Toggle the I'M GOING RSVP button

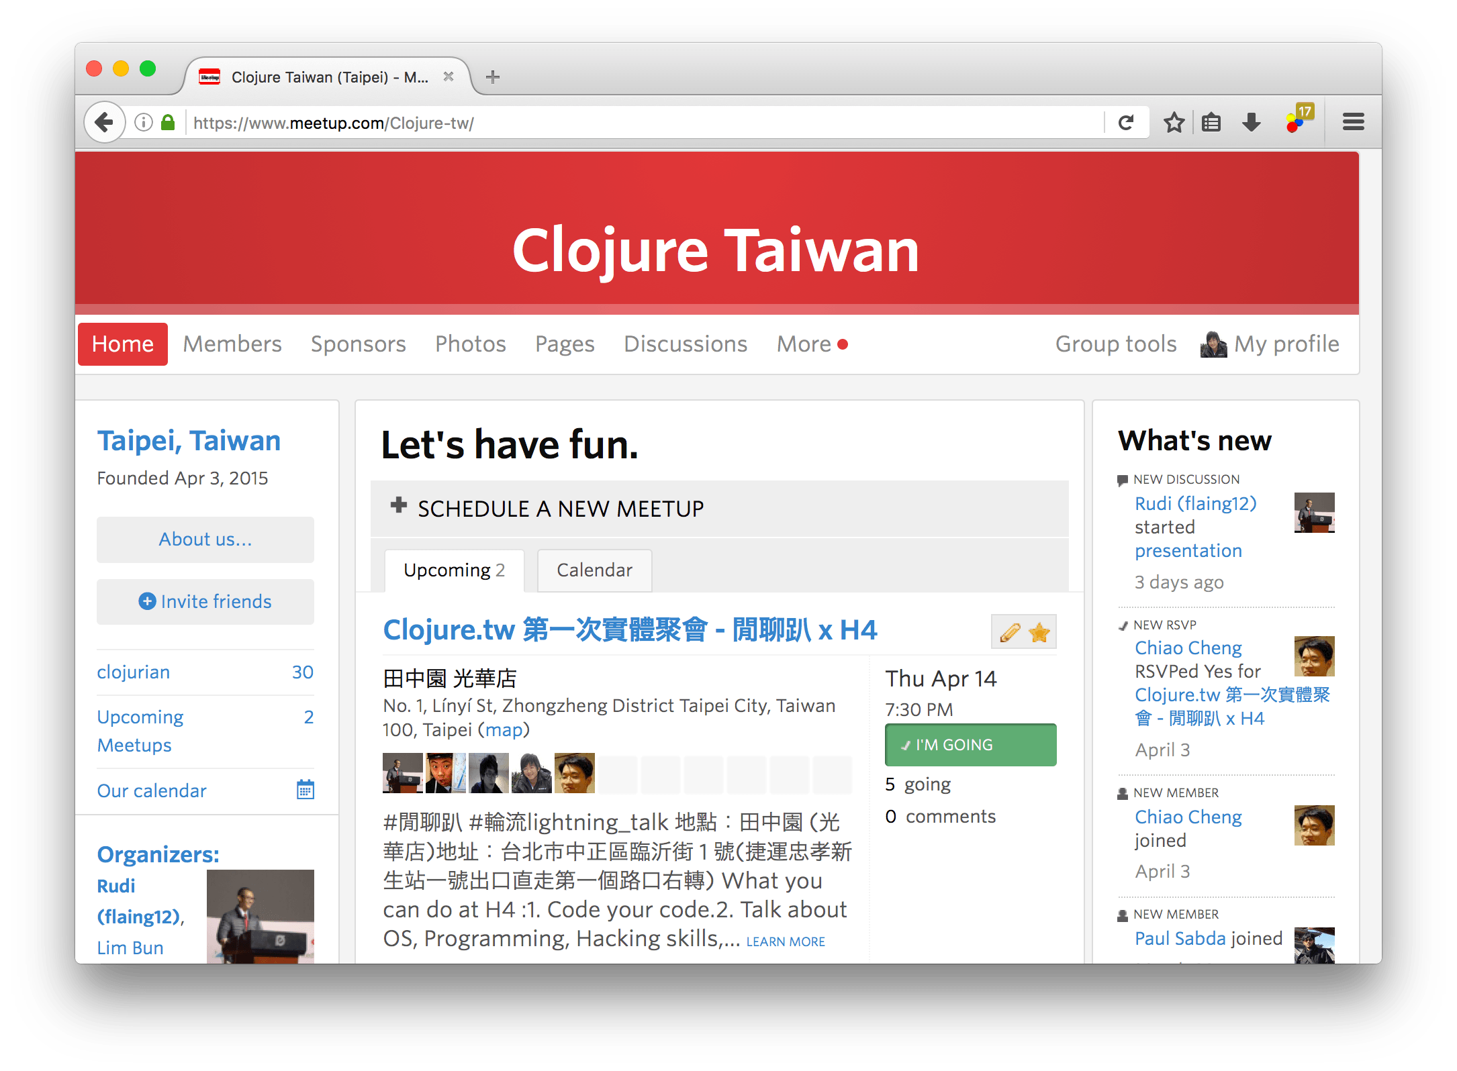click(970, 745)
